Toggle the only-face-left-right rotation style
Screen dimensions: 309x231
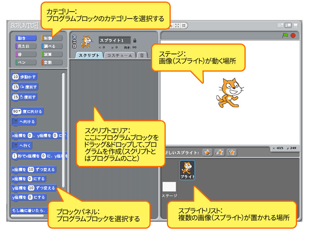coord(74,42)
